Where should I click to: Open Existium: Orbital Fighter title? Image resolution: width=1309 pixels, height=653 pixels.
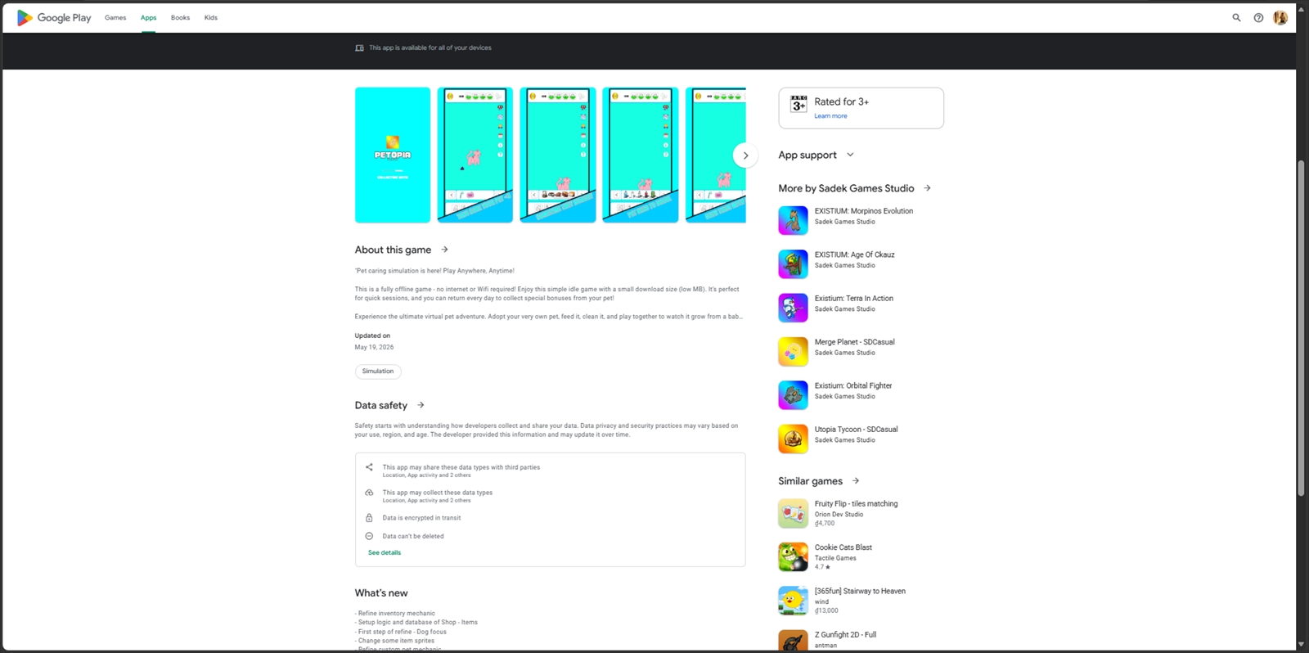[x=853, y=385]
